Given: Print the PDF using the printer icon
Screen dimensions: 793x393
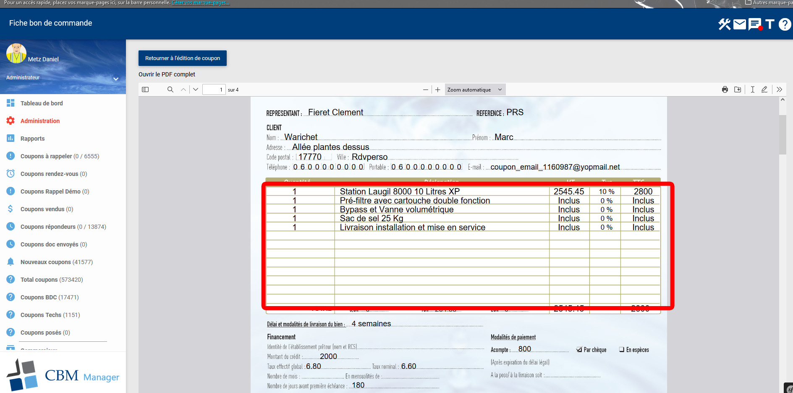Looking at the screenshot, I should click(725, 89).
